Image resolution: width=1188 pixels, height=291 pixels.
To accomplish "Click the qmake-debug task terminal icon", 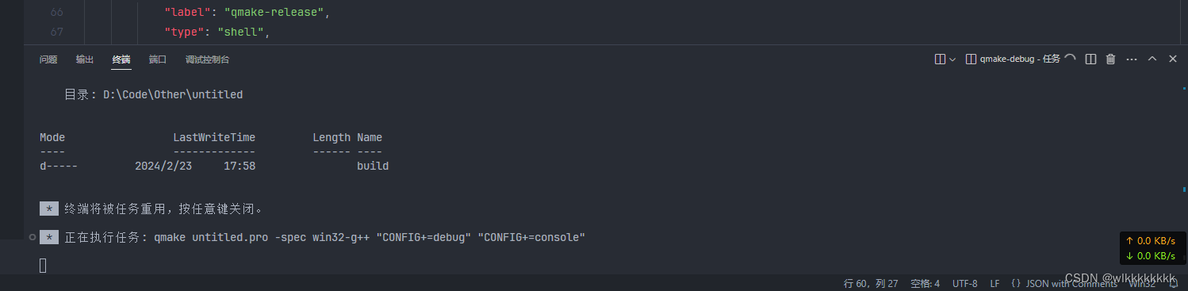I will click(971, 59).
